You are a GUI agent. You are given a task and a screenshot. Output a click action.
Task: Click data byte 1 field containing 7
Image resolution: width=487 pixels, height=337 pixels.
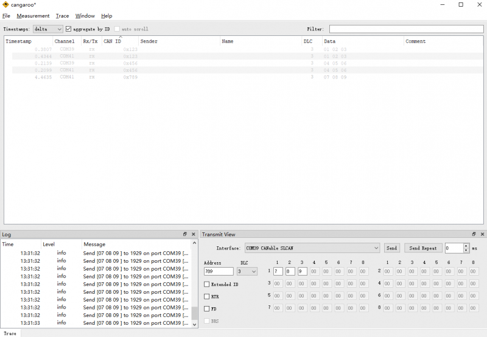point(278,271)
